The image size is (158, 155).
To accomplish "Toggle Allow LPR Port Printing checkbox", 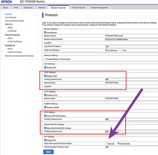I will coord(45,116).
